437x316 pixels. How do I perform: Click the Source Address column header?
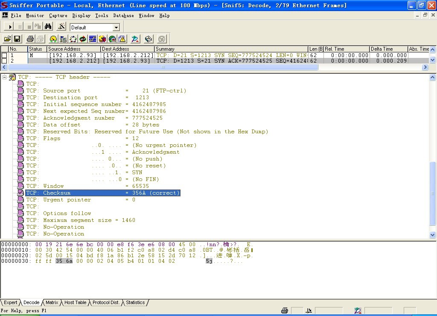coord(73,49)
